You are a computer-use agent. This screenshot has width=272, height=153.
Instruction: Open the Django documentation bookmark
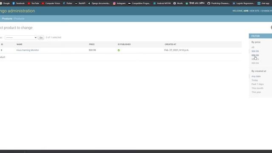click(99, 3)
